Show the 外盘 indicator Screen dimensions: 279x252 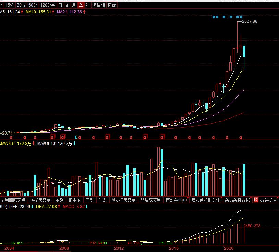(x=103, y=200)
